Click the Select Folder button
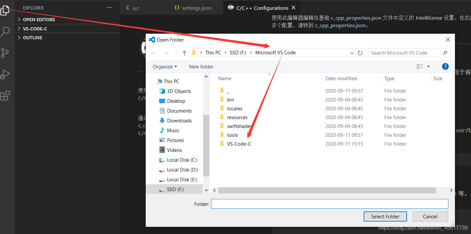This screenshot has width=471, height=234. click(x=385, y=216)
